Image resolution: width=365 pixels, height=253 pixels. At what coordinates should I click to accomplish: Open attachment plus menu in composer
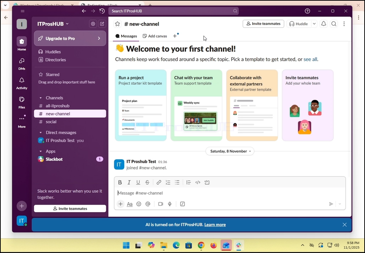[120, 204]
